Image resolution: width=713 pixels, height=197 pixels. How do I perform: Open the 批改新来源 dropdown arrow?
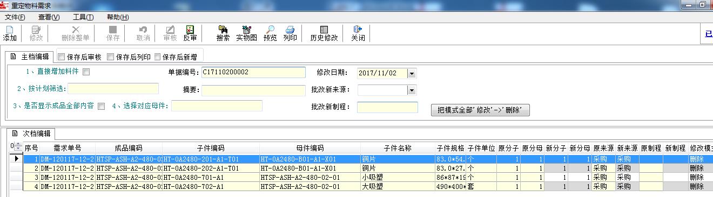pyautogui.click(x=412, y=90)
